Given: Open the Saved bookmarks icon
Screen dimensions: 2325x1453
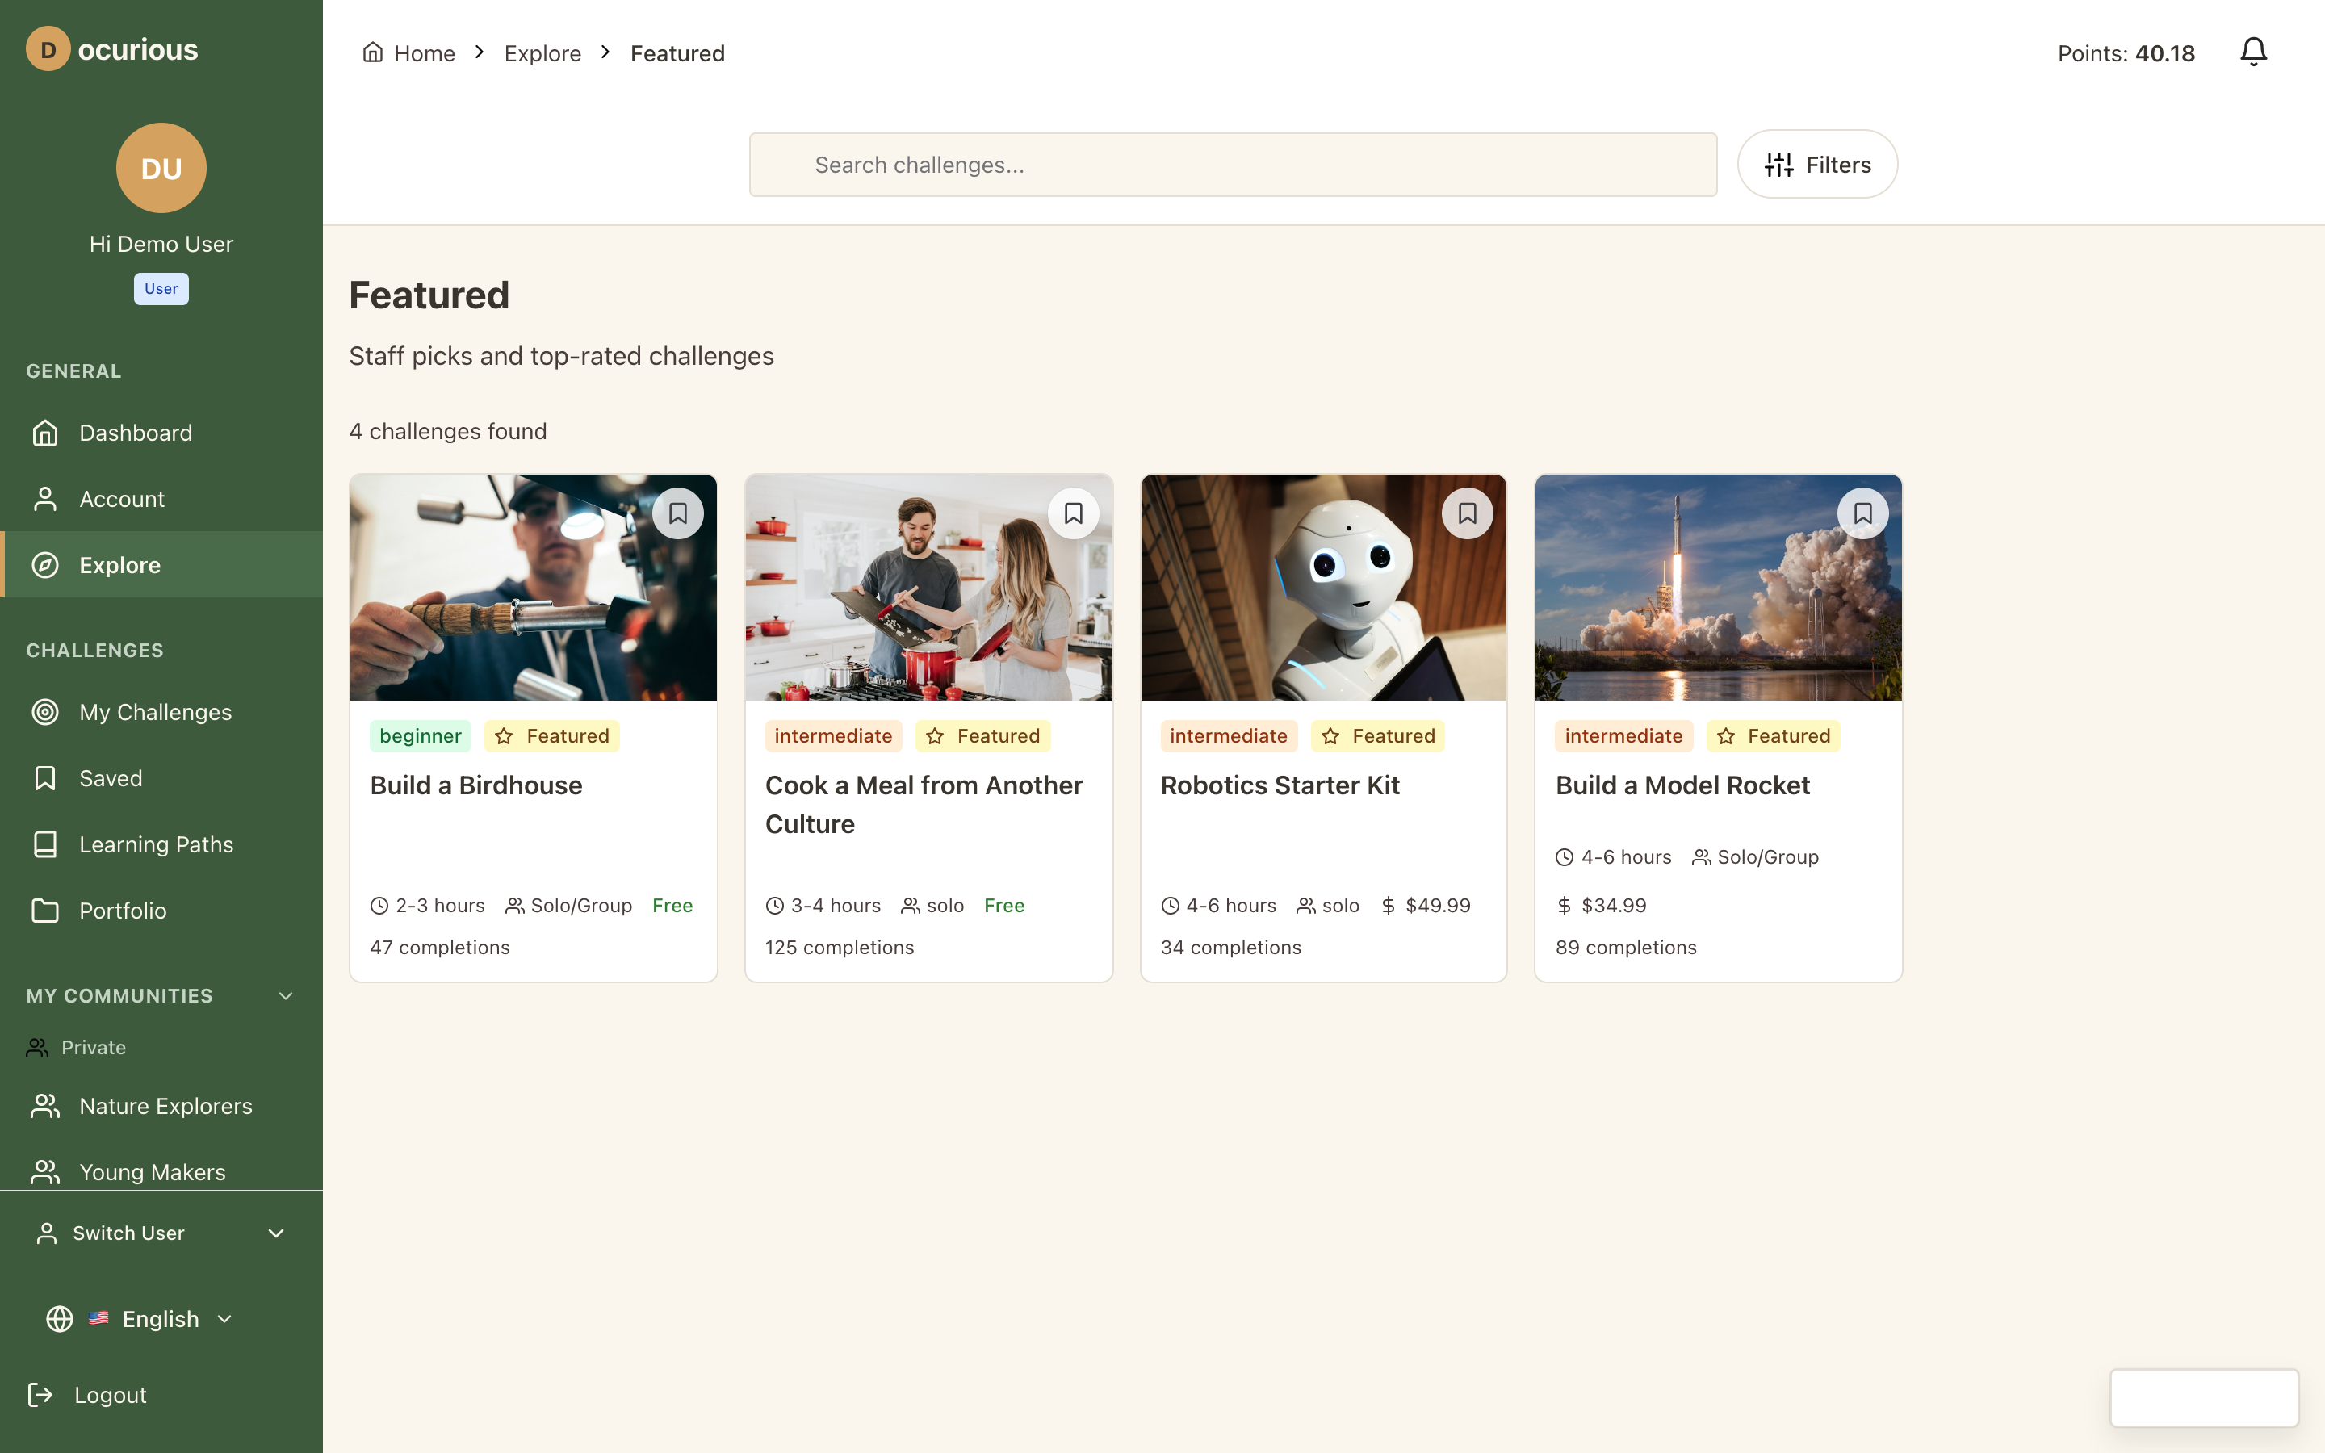Looking at the screenshot, I should coord(45,777).
